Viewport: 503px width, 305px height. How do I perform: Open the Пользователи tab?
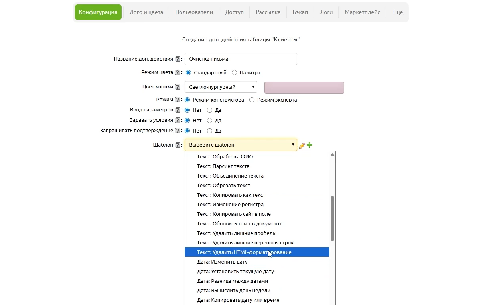[194, 12]
